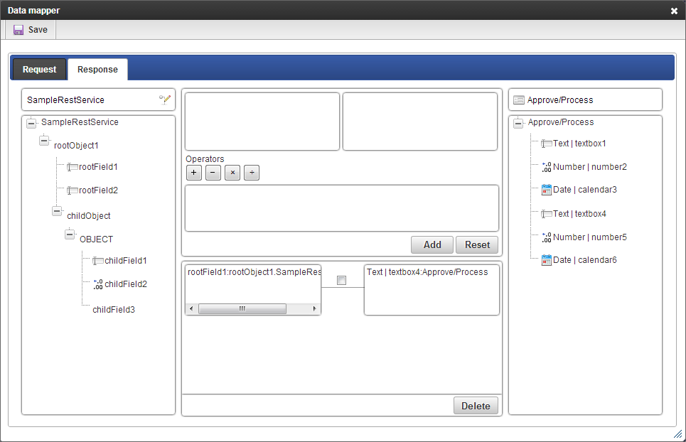Insert the divide operator
Viewport: 686px width, 442px height.
tap(252, 173)
